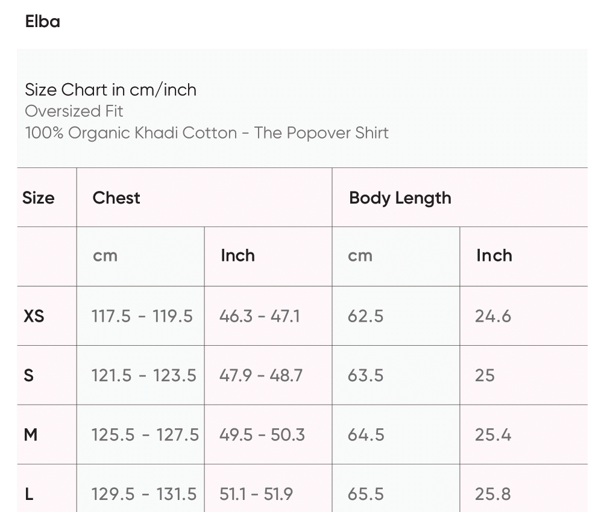Select the 24.6 body length inch cell
Image resolution: width=610 pixels, height=512 pixels.
[492, 316]
